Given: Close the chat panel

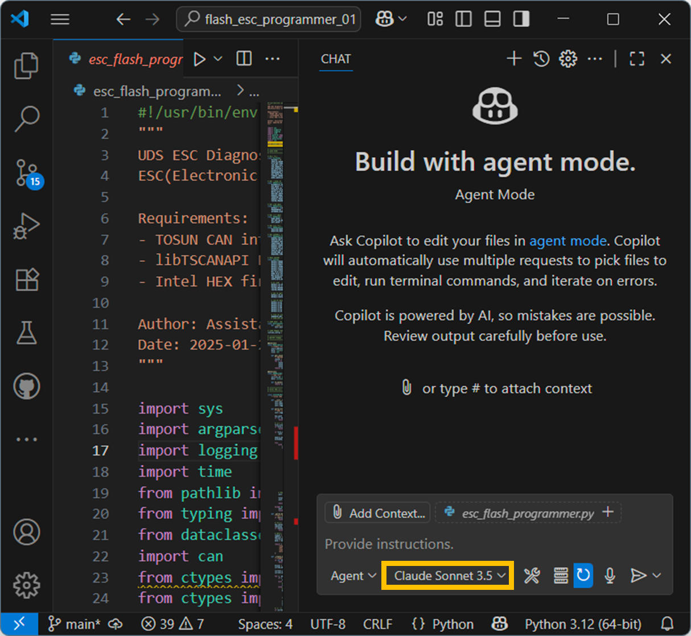Looking at the screenshot, I should (666, 59).
